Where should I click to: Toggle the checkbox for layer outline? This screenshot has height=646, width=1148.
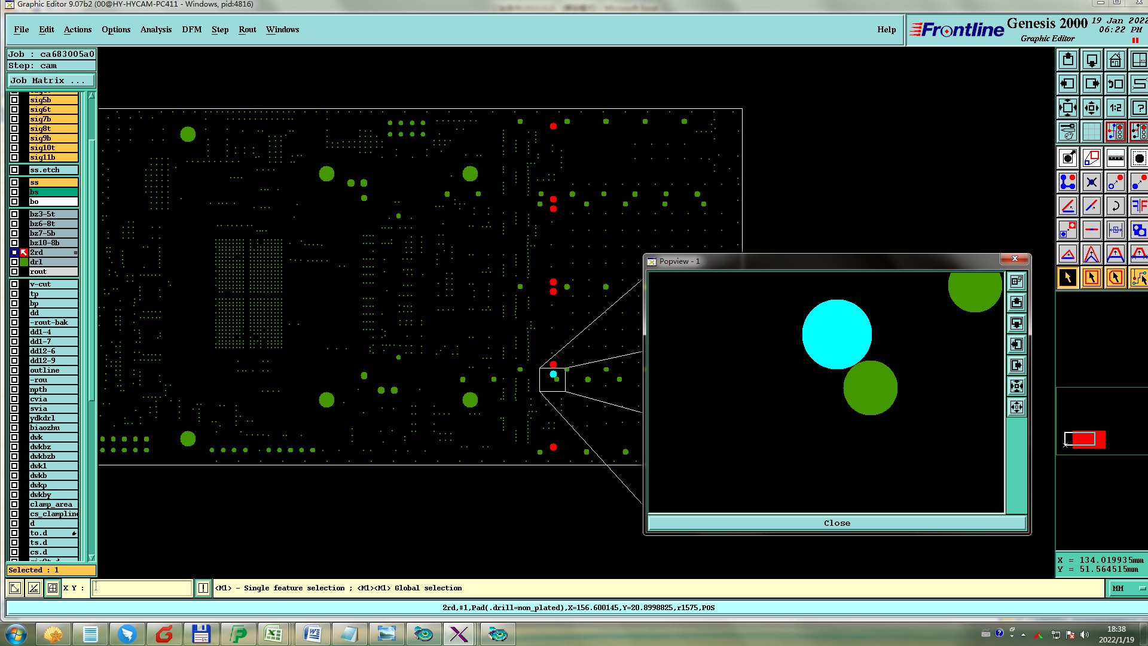tap(14, 370)
